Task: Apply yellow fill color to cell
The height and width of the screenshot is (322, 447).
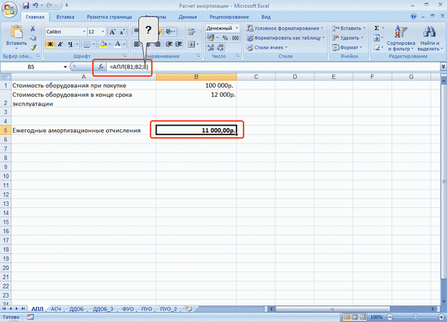Action: click(x=103, y=44)
